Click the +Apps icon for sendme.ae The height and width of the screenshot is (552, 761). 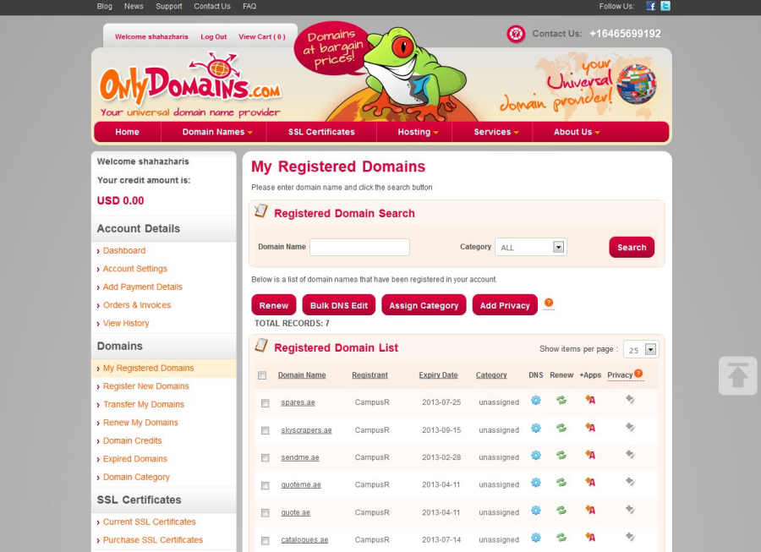click(590, 455)
